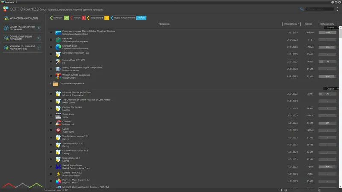Tick the checkbox for Kontakt 7 PORTABLE
Image resolution: width=342 pixels, height=192 pixels.
click(x=50, y=174)
